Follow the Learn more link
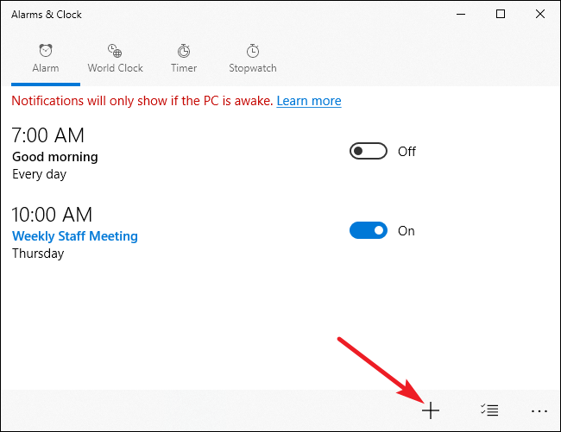This screenshot has width=561, height=432. (x=309, y=101)
